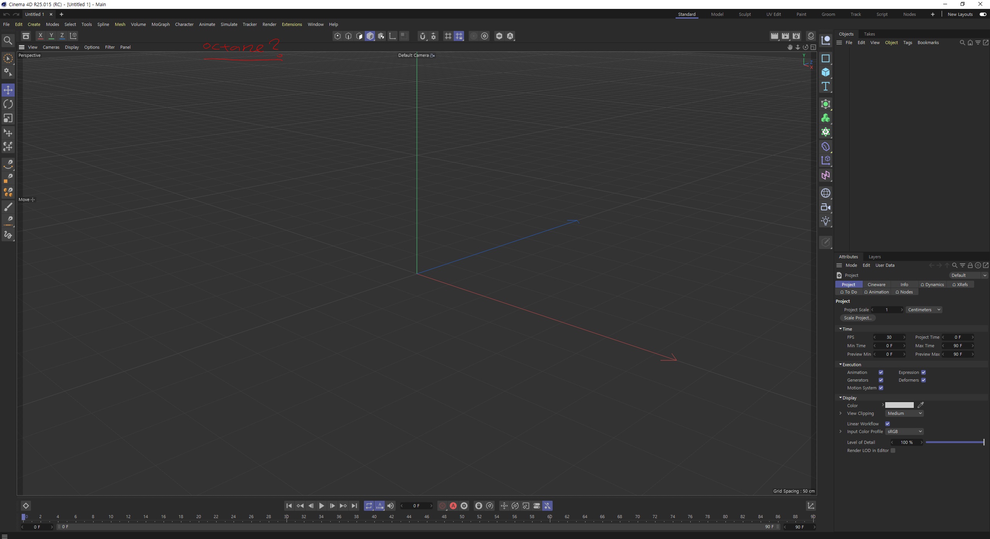
Task: Enable Render LOD in Editor
Action: 893,450
